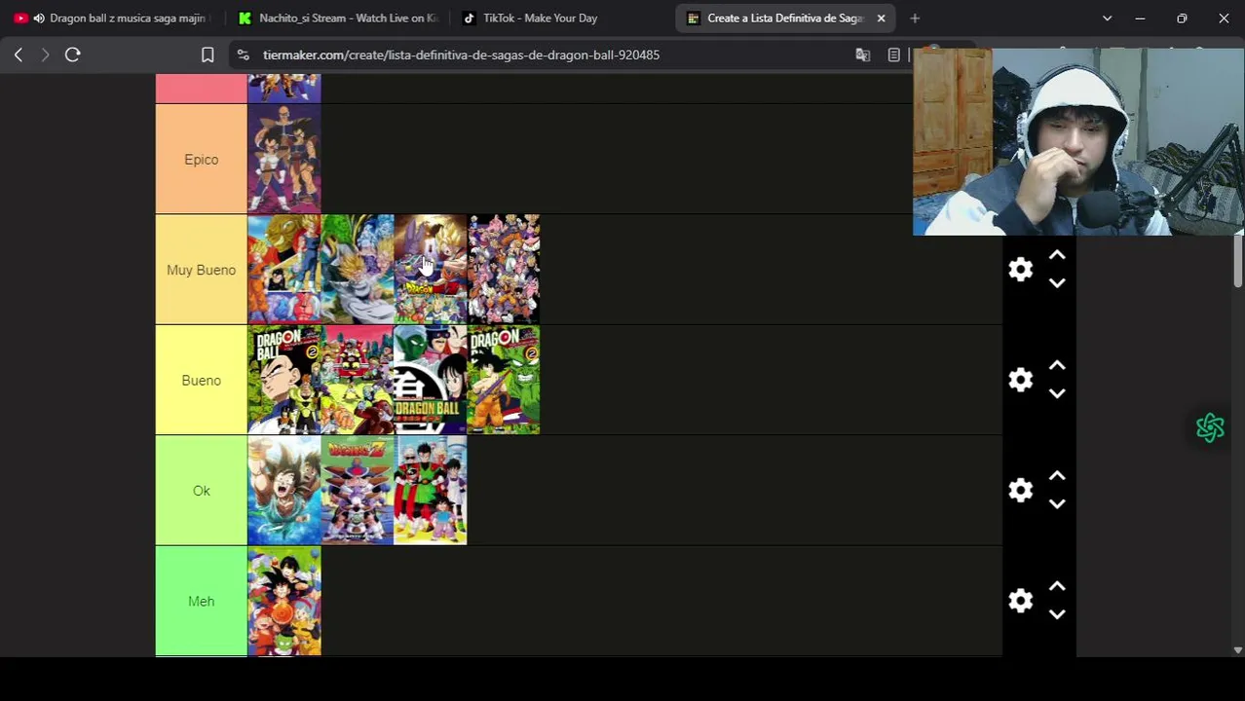The image size is (1245, 701).
Task: Select the Muy Bueno tier label
Action: (x=202, y=270)
